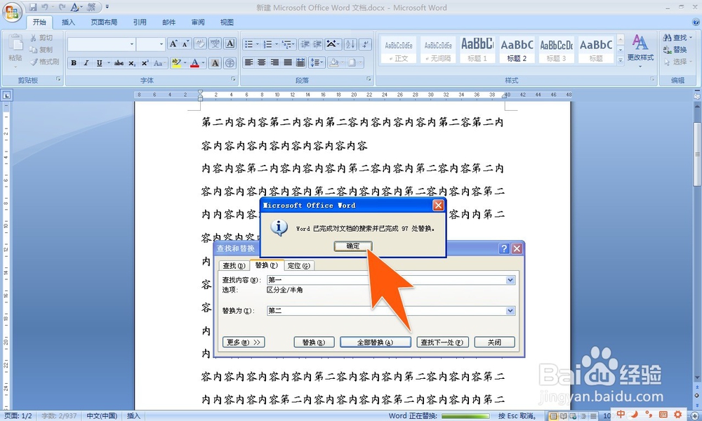
Task: Grow the font size
Action: (173, 44)
